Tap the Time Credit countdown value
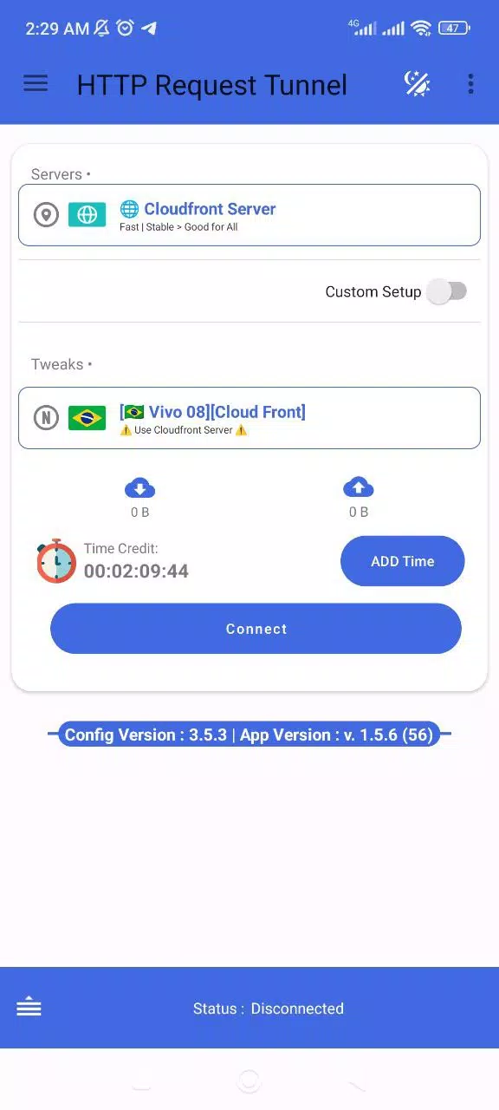 [136, 571]
